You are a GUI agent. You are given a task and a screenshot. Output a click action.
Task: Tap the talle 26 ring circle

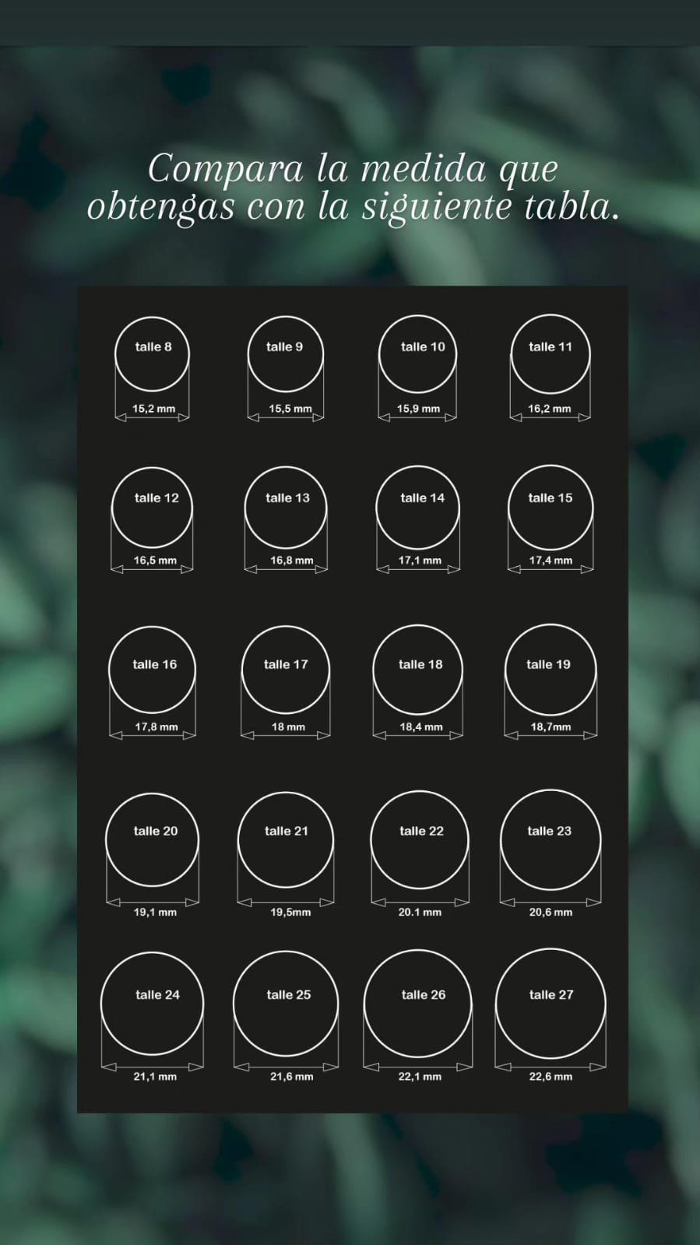(x=418, y=1004)
